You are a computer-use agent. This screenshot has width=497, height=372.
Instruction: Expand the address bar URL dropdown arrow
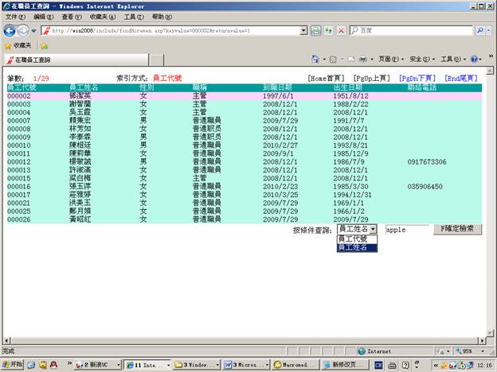tap(303, 30)
